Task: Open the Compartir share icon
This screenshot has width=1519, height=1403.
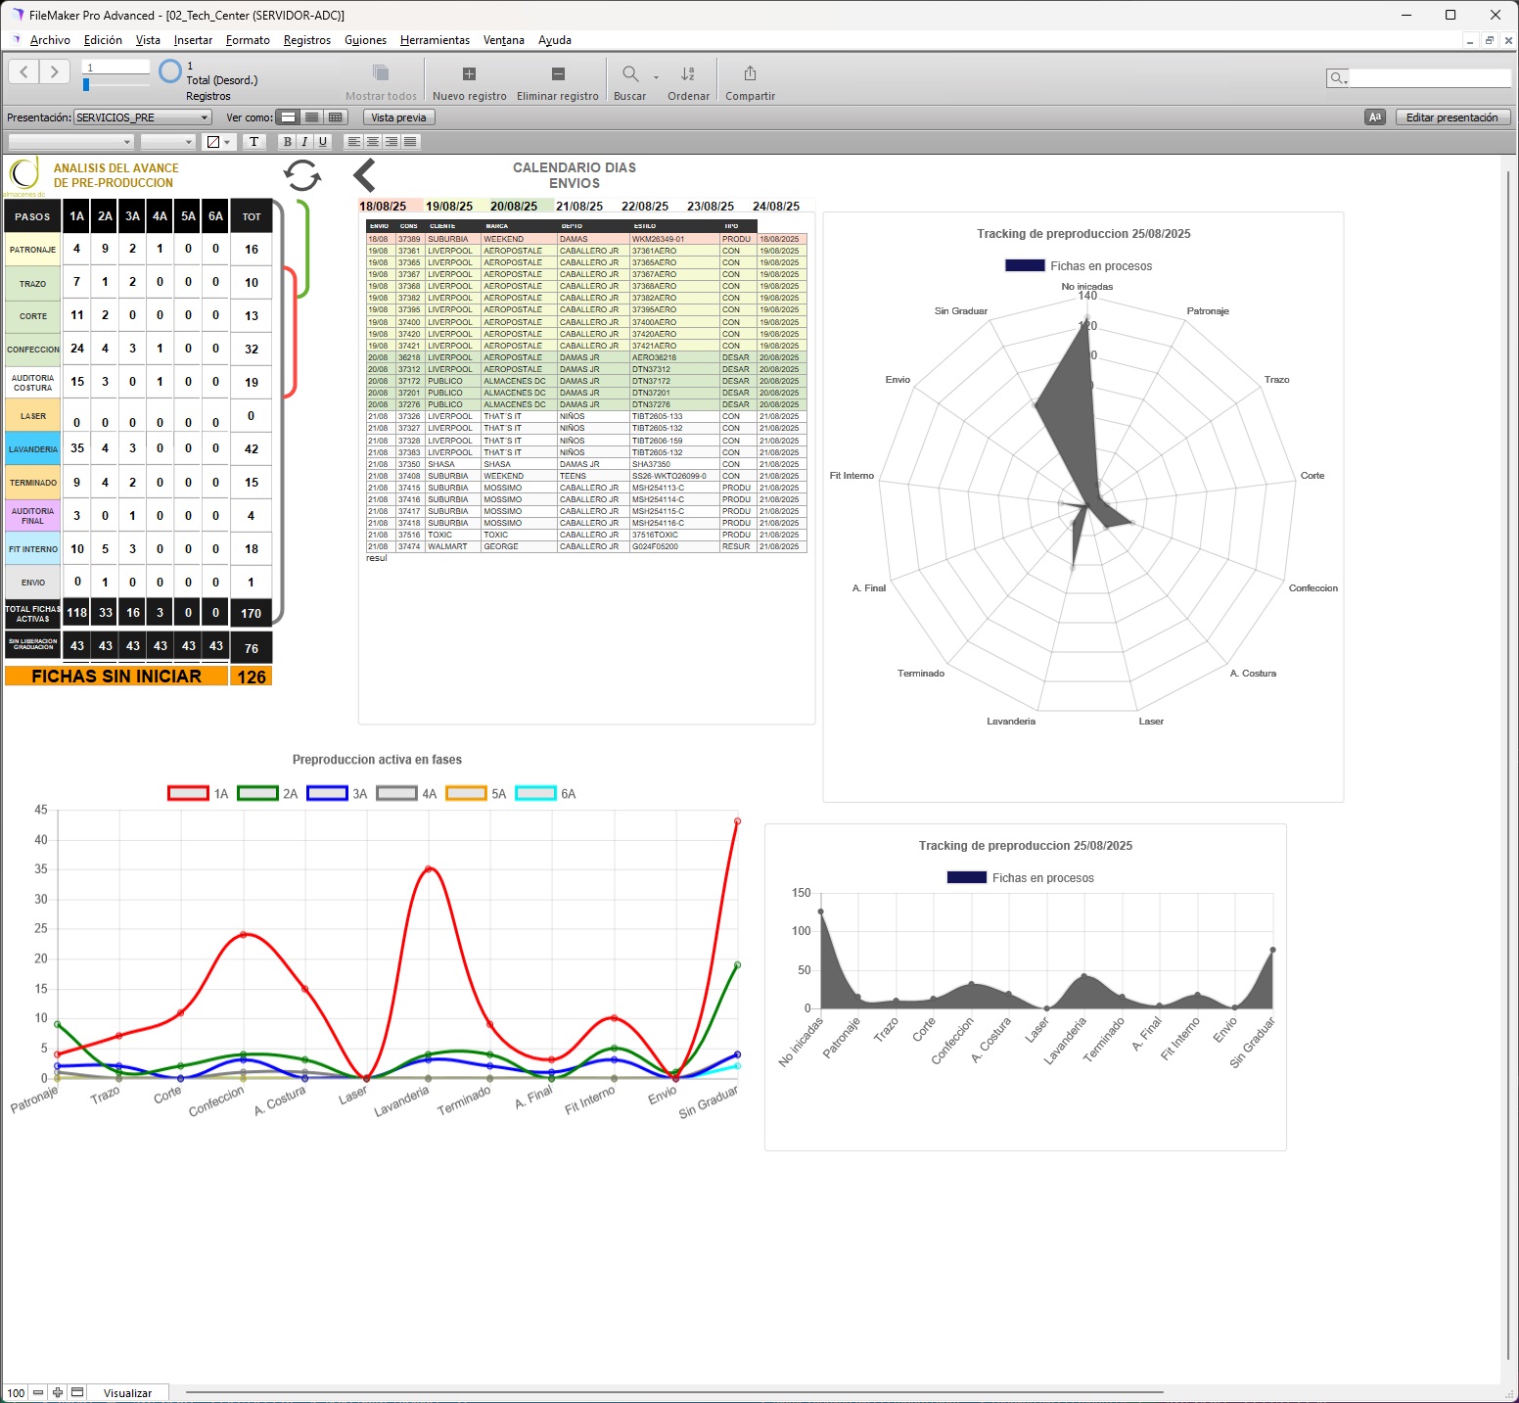Action: [750, 74]
